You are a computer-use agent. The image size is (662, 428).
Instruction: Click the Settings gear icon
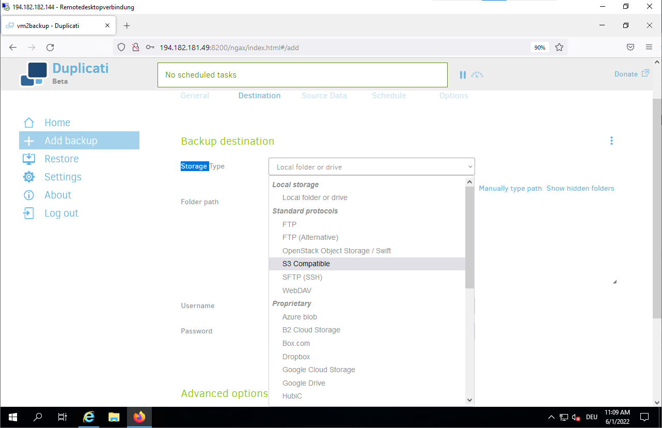pyautogui.click(x=29, y=177)
